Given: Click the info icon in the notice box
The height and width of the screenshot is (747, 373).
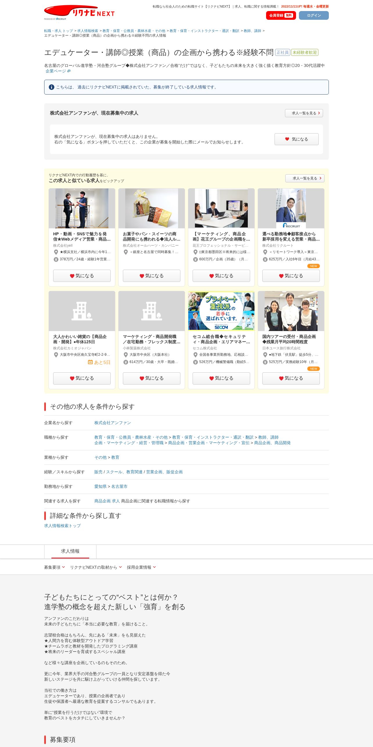Looking at the screenshot, I should tap(51, 87).
